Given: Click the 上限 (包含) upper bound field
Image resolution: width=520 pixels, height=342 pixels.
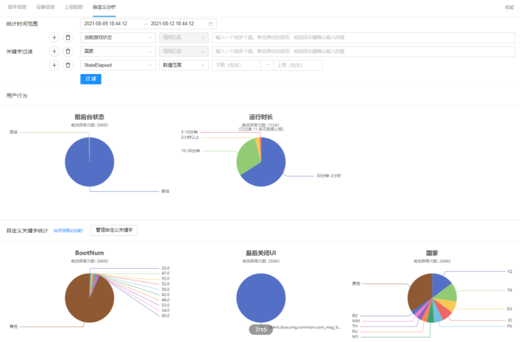Looking at the screenshot, I should [298, 65].
